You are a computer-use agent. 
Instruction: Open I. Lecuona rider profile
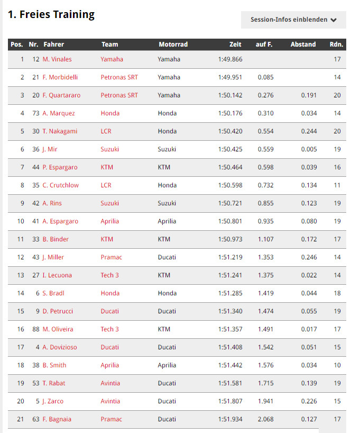pyautogui.click(x=57, y=275)
